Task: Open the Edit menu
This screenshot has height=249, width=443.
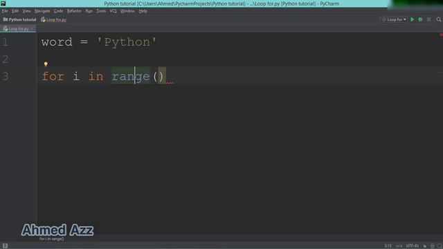Action: (x=15, y=11)
